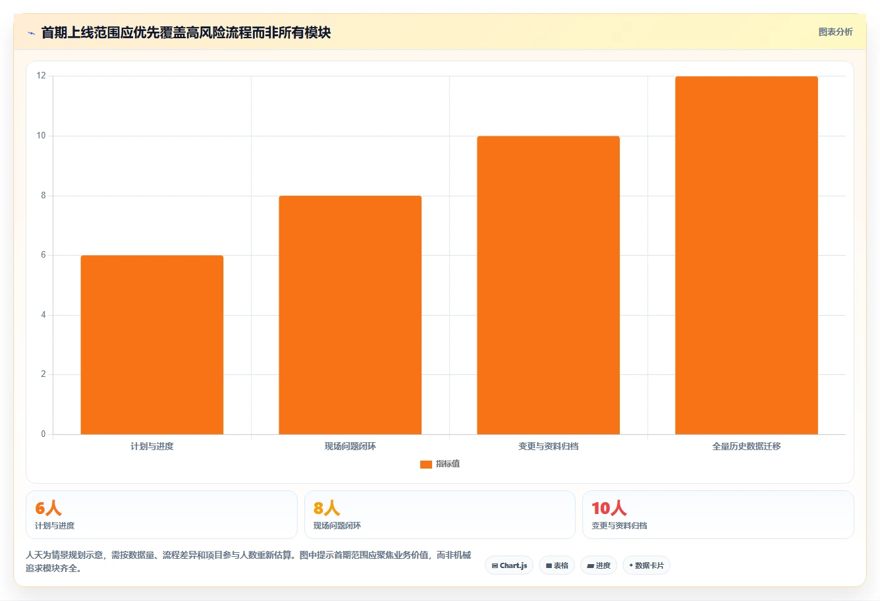This screenshot has width=880, height=601.
Task: Click the 变更与资料归档 bar in chart
Action: click(x=548, y=285)
